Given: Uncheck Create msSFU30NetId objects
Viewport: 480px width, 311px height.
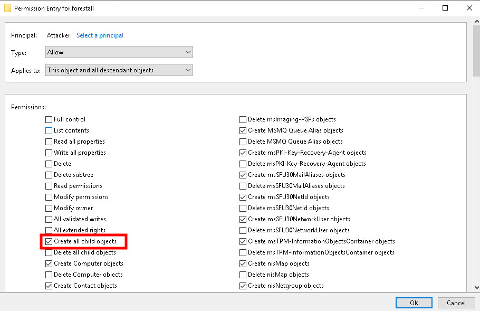Looking at the screenshot, I should coord(243,197).
